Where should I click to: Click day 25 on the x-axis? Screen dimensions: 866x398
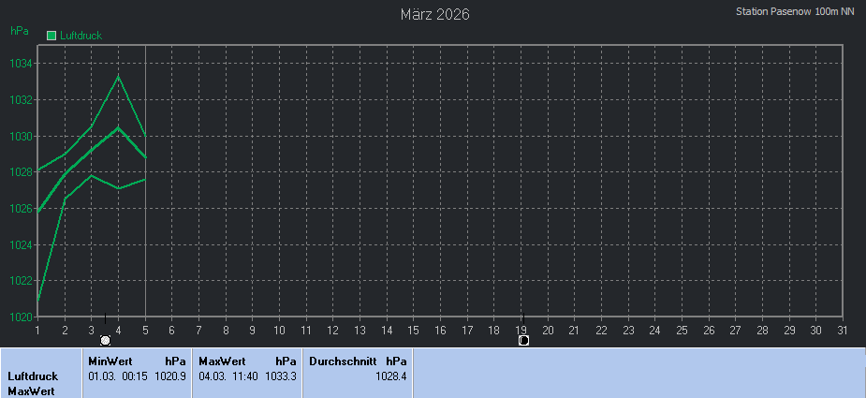pos(682,330)
